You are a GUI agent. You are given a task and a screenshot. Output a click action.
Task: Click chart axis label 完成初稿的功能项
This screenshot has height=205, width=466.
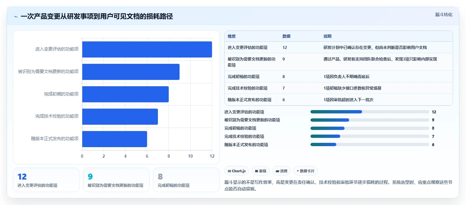61,94
